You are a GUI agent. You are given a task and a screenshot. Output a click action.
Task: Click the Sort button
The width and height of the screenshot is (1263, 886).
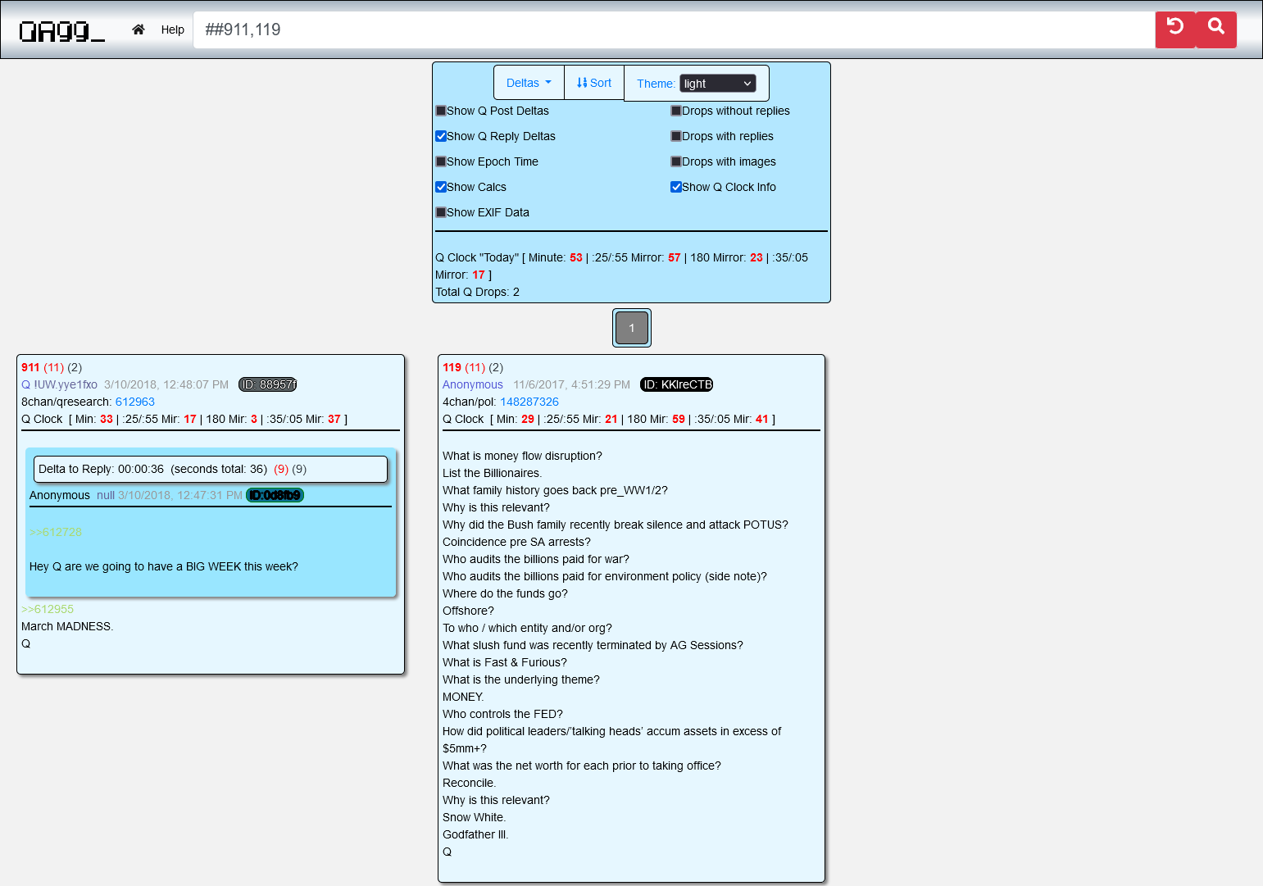tap(594, 83)
